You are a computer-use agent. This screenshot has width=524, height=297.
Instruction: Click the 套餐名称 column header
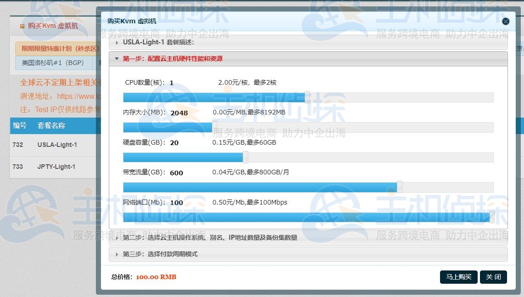coord(51,125)
